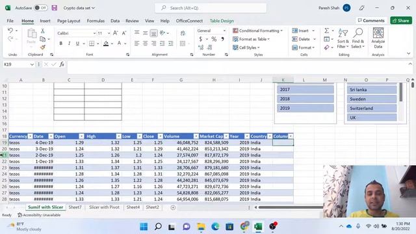This screenshot has height=234, width=416.
Task: Open File Explorer from taskbar
Action: (201, 227)
